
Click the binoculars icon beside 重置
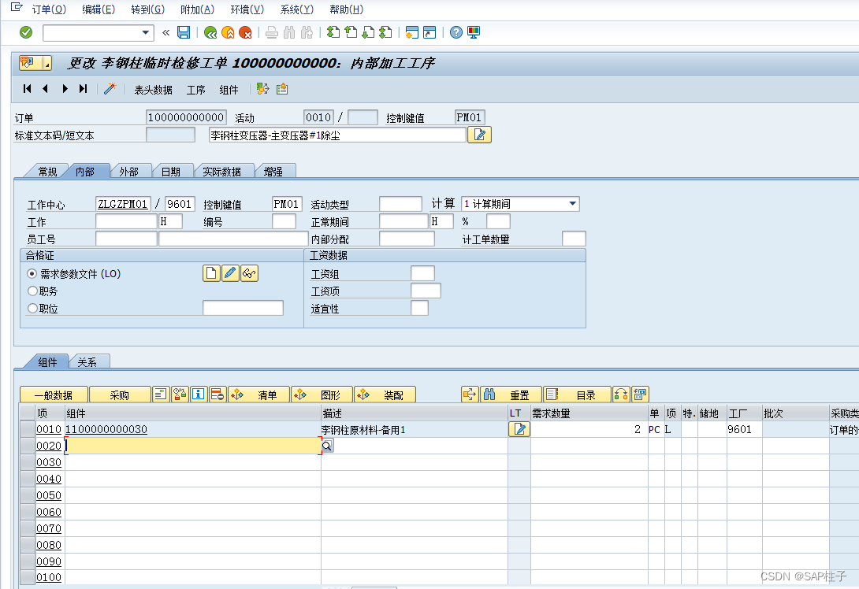[489, 395]
